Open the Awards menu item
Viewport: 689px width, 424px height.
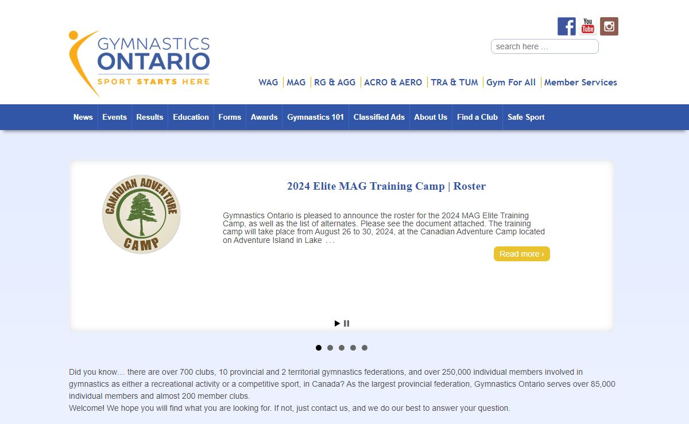pyautogui.click(x=264, y=117)
